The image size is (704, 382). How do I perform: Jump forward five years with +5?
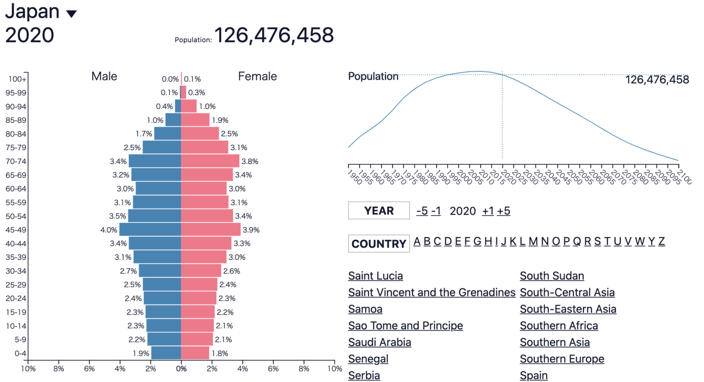504,211
